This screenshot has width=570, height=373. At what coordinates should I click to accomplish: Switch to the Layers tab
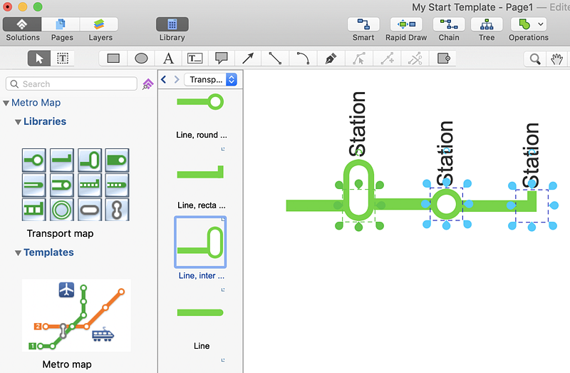(x=100, y=24)
